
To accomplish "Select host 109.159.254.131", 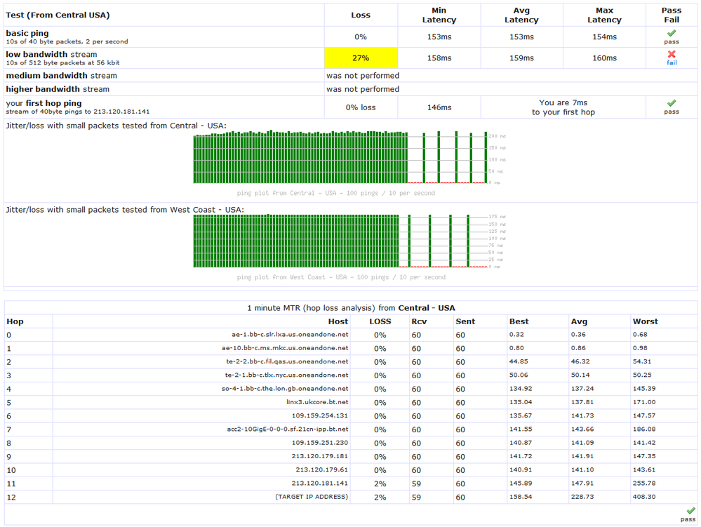I will coord(320,415).
